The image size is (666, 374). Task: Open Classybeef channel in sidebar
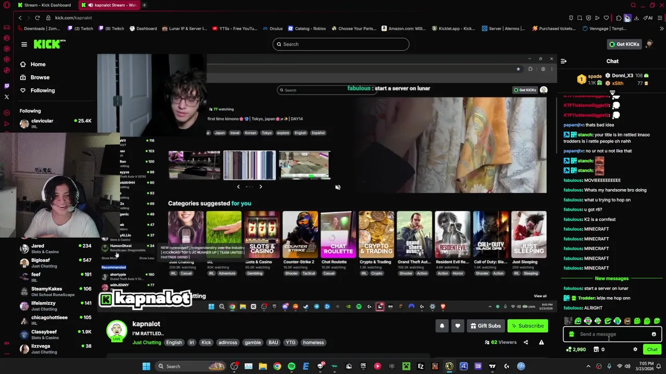coord(55,334)
